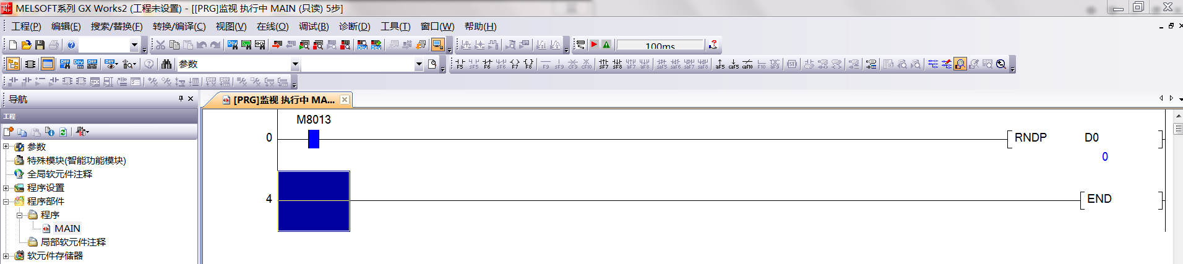Click the Save project icon
Image resolution: width=1183 pixels, height=264 pixels.
[40, 45]
